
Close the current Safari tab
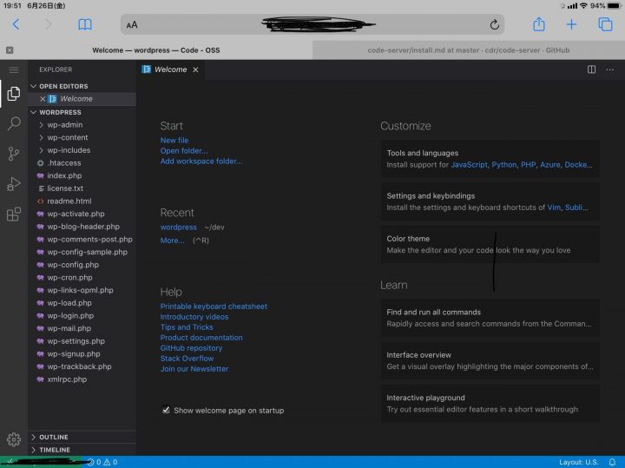tap(10, 50)
